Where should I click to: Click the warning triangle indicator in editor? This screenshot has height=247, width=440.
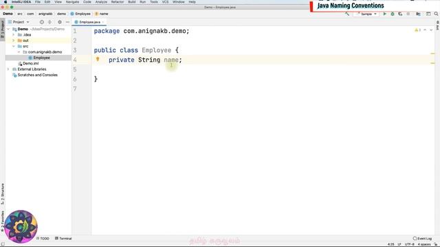(x=417, y=30)
